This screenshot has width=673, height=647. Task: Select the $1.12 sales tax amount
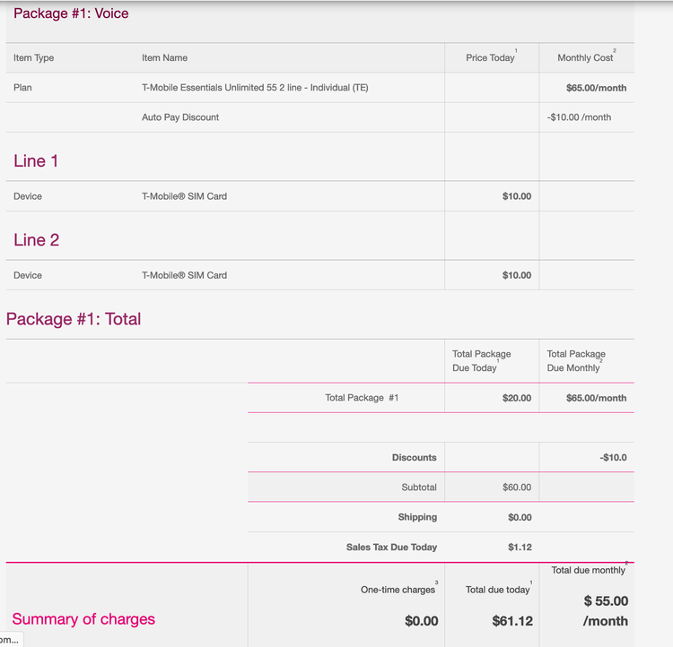click(520, 548)
